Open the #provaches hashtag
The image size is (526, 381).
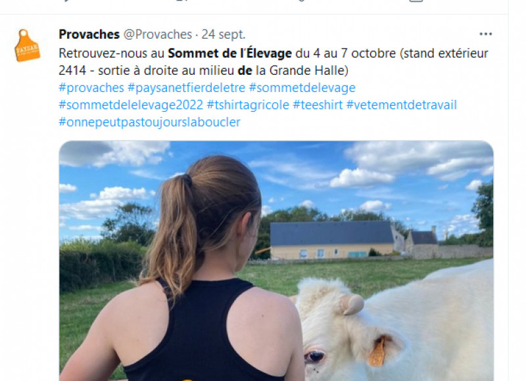(91, 88)
